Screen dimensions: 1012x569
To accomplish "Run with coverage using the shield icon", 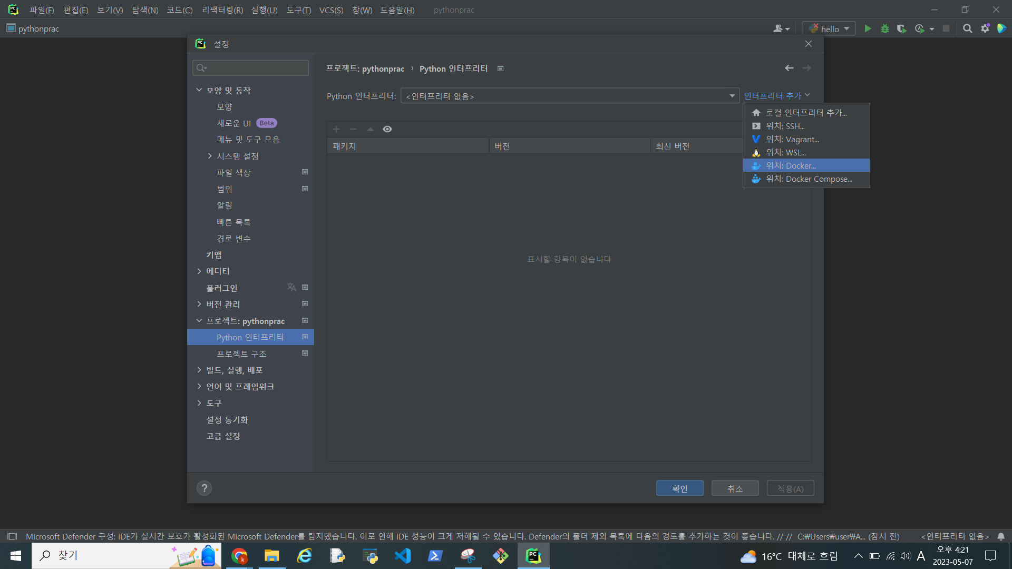I will [x=902, y=28].
